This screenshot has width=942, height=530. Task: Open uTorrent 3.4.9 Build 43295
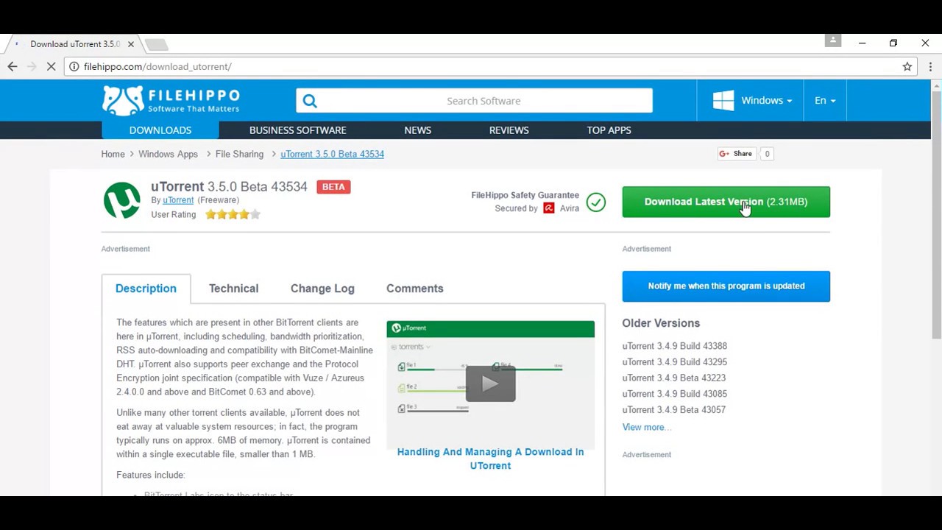(674, 362)
